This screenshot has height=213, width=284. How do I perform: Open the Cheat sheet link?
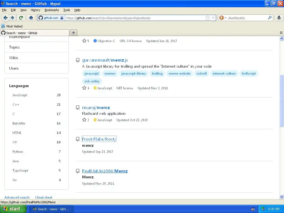[x=44, y=197]
